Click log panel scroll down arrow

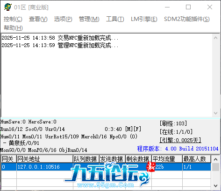216,113
